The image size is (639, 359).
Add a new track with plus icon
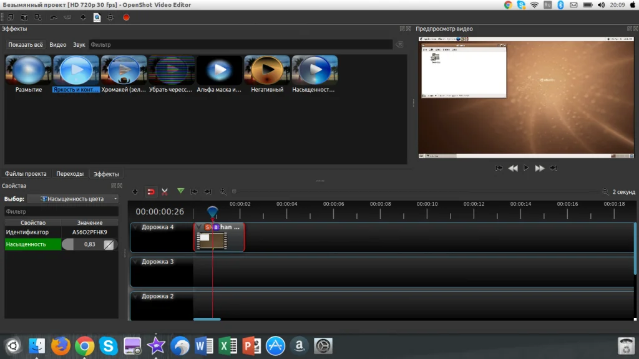click(135, 192)
